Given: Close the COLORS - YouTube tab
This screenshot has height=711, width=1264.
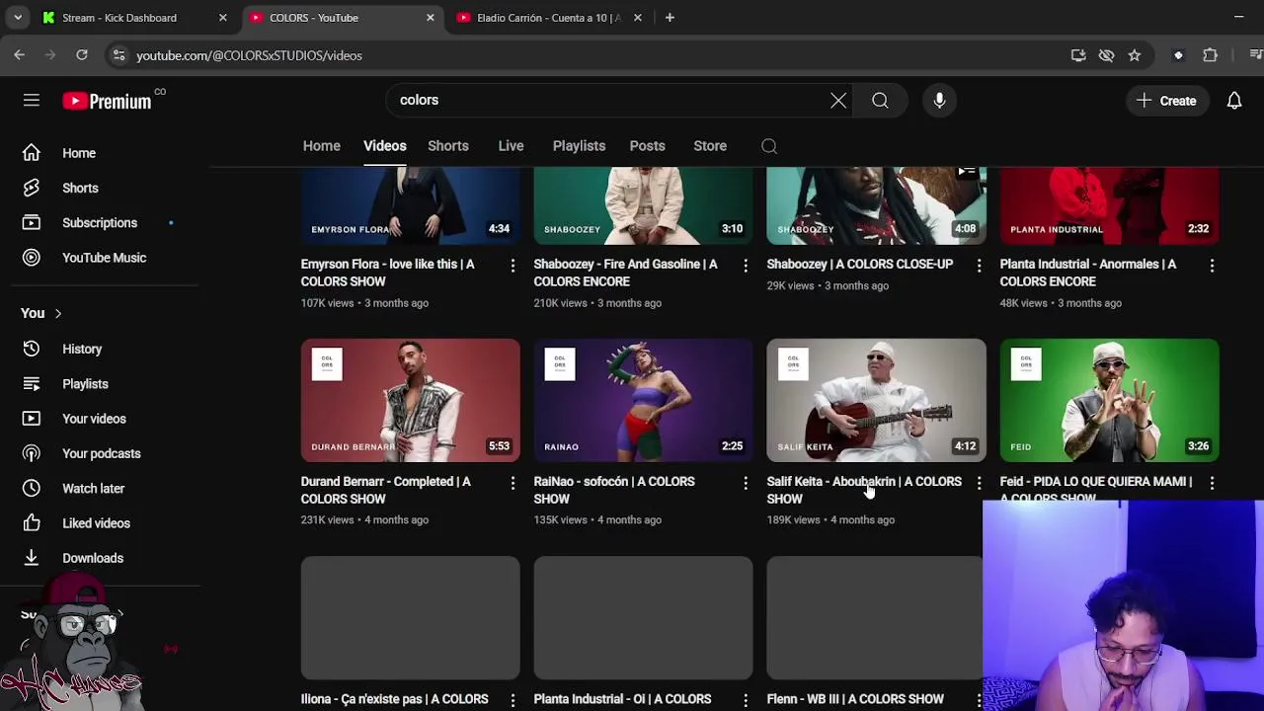Looking at the screenshot, I should click(431, 18).
